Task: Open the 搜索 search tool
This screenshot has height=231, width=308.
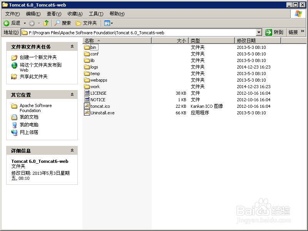Action: tap(62, 23)
